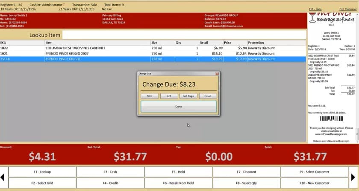Click the customer name Lenny Smith 1
The height and width of the screenshot is (191, 359).
click(x=14, y=15)
